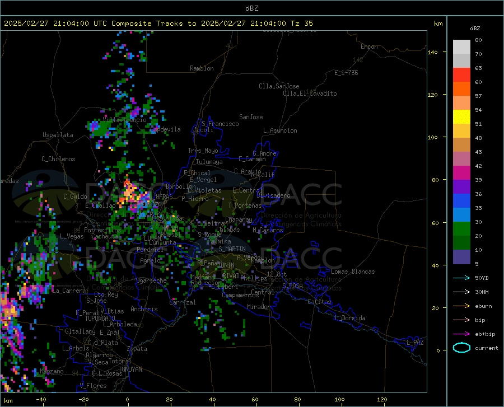This screenshot has width=504, height=407.
Task: Click the 'E_1-736' map label
Action: pyautogui.click(x=346, y=73)
